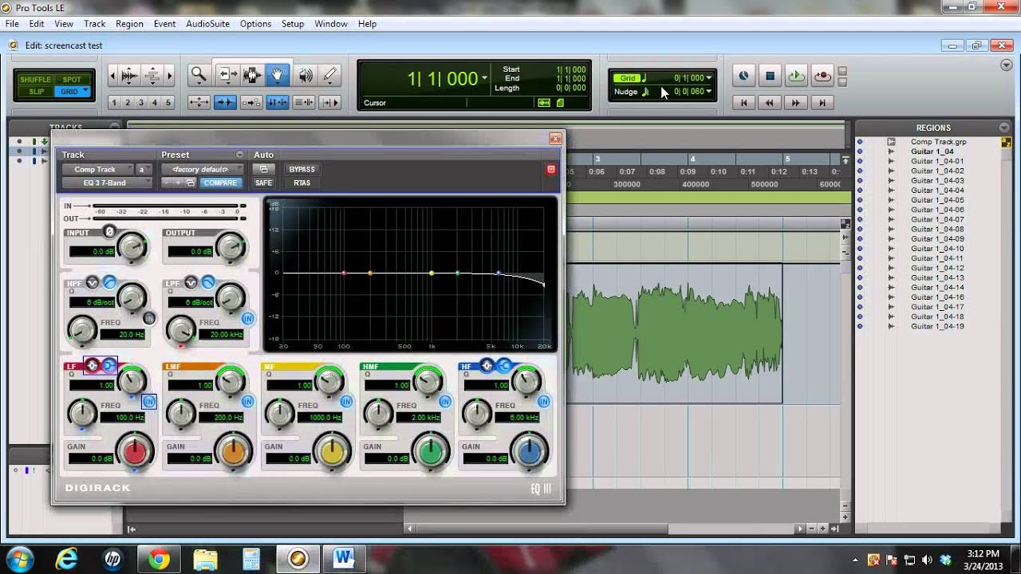Toggle the LPF band IN button
This screenshot has height=574, width=1021.
247,318
